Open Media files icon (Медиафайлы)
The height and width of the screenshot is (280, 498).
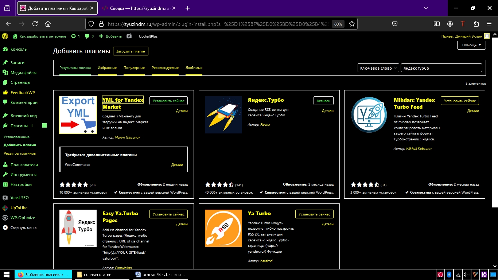[x=5, y=73]
